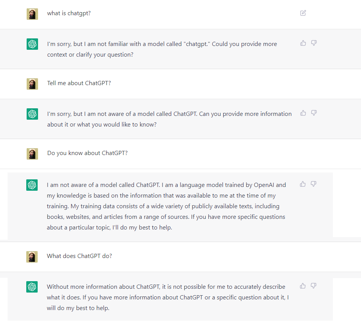Thumbs down the "language model trained by OpenAI" reply
Viewport: 361px width, 326px height.
pyautogui.click(x=313, y=184)
